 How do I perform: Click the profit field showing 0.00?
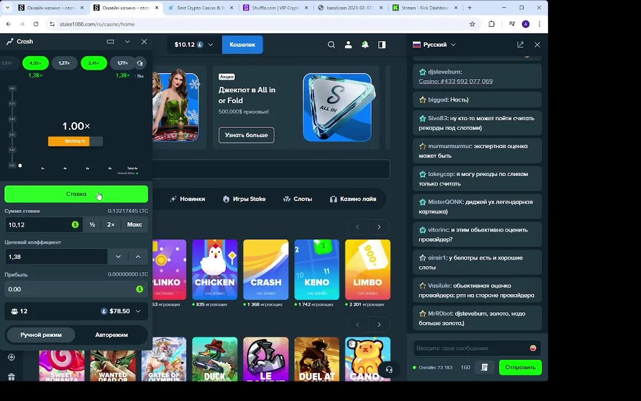(x=76, y=289)
